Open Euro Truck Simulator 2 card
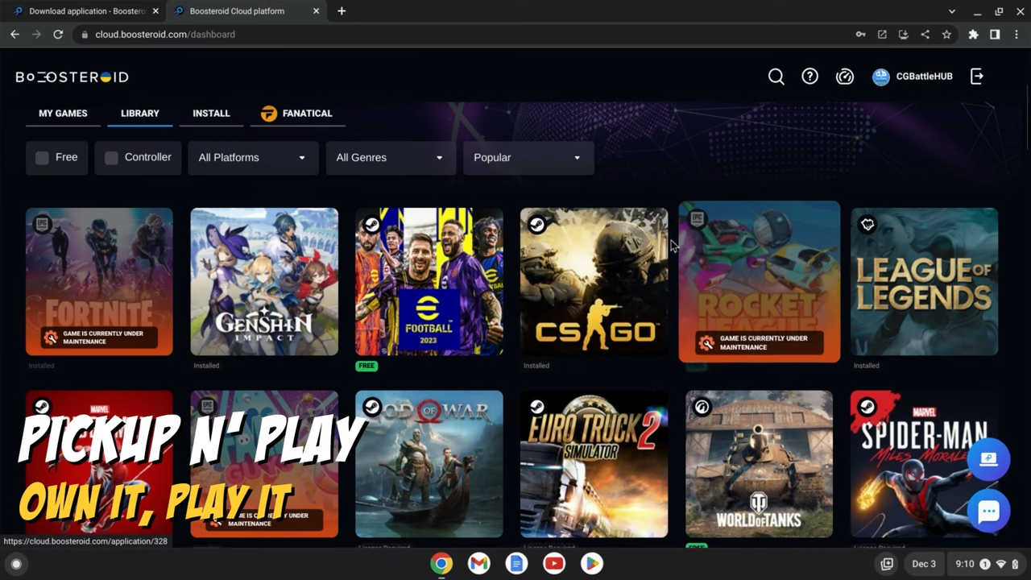The image size is (1031, 580). (x=594, y=464)
